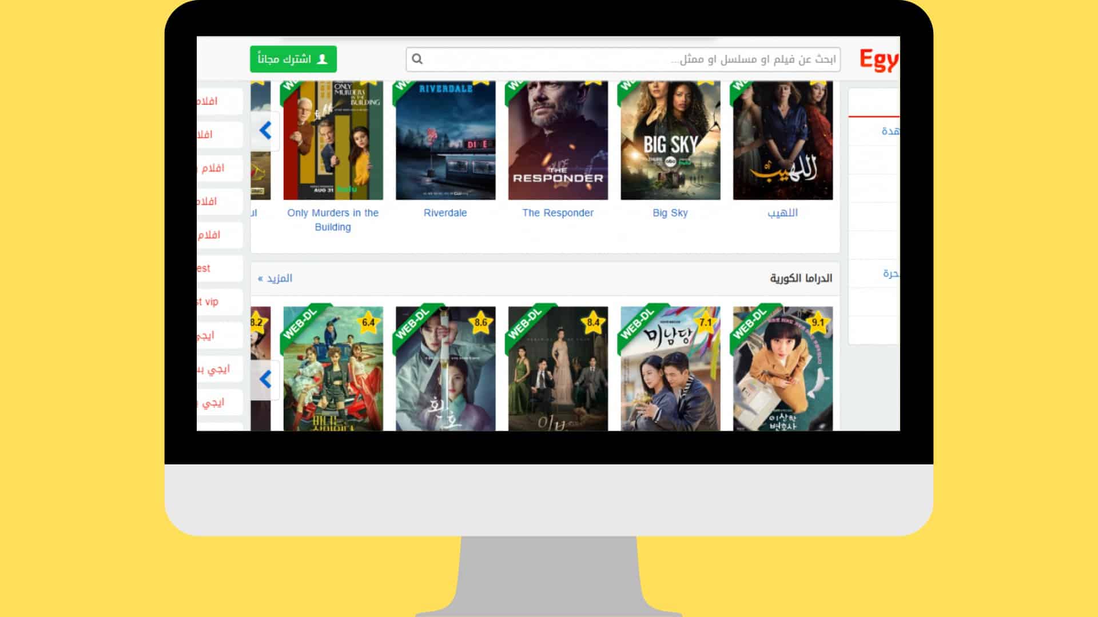Select the Big Sky poster thumbnail

point(670,141)
